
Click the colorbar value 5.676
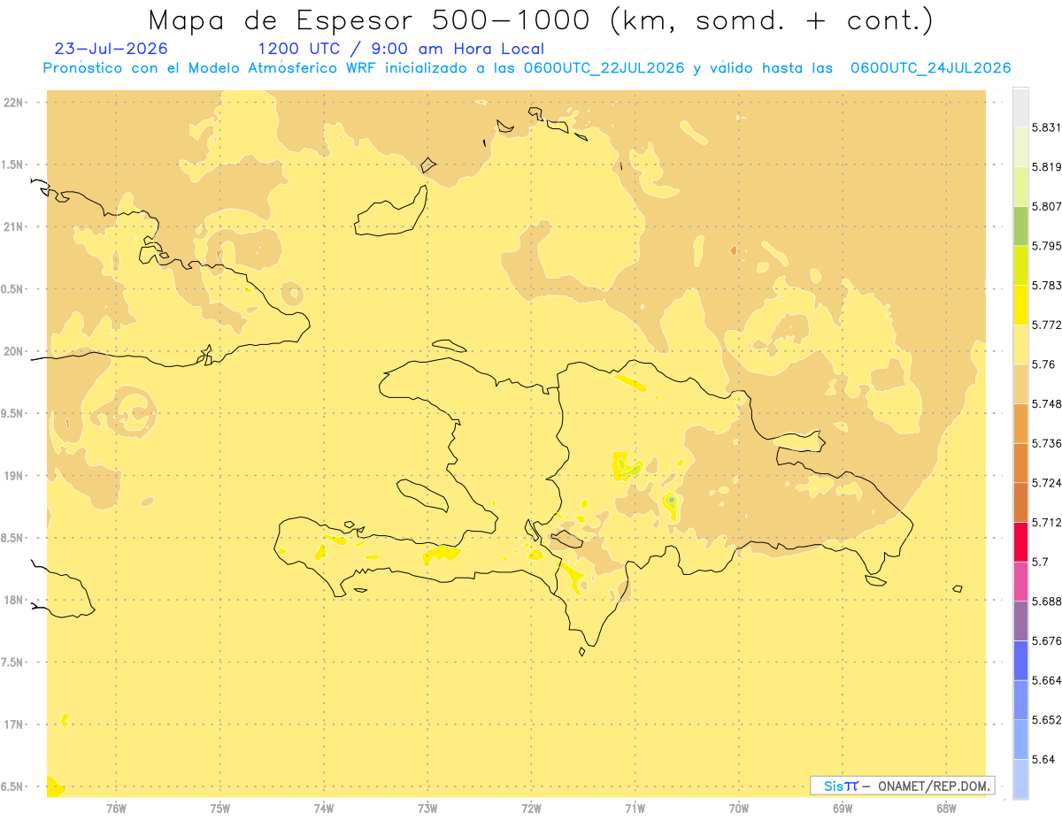tap(1046, 641)
